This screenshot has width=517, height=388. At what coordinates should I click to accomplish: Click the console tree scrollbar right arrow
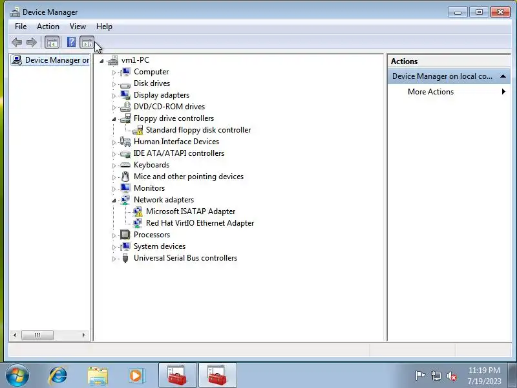tap(84, 335)
